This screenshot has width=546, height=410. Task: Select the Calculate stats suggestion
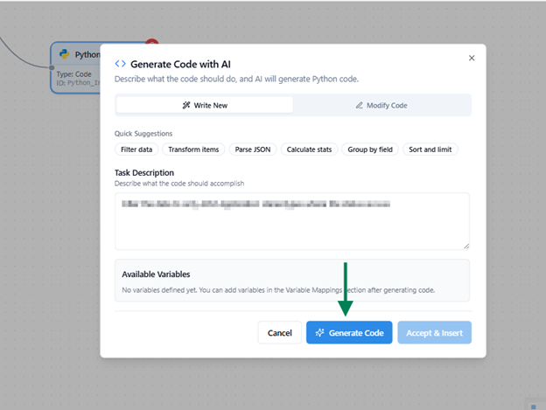[x=309, y=149]
